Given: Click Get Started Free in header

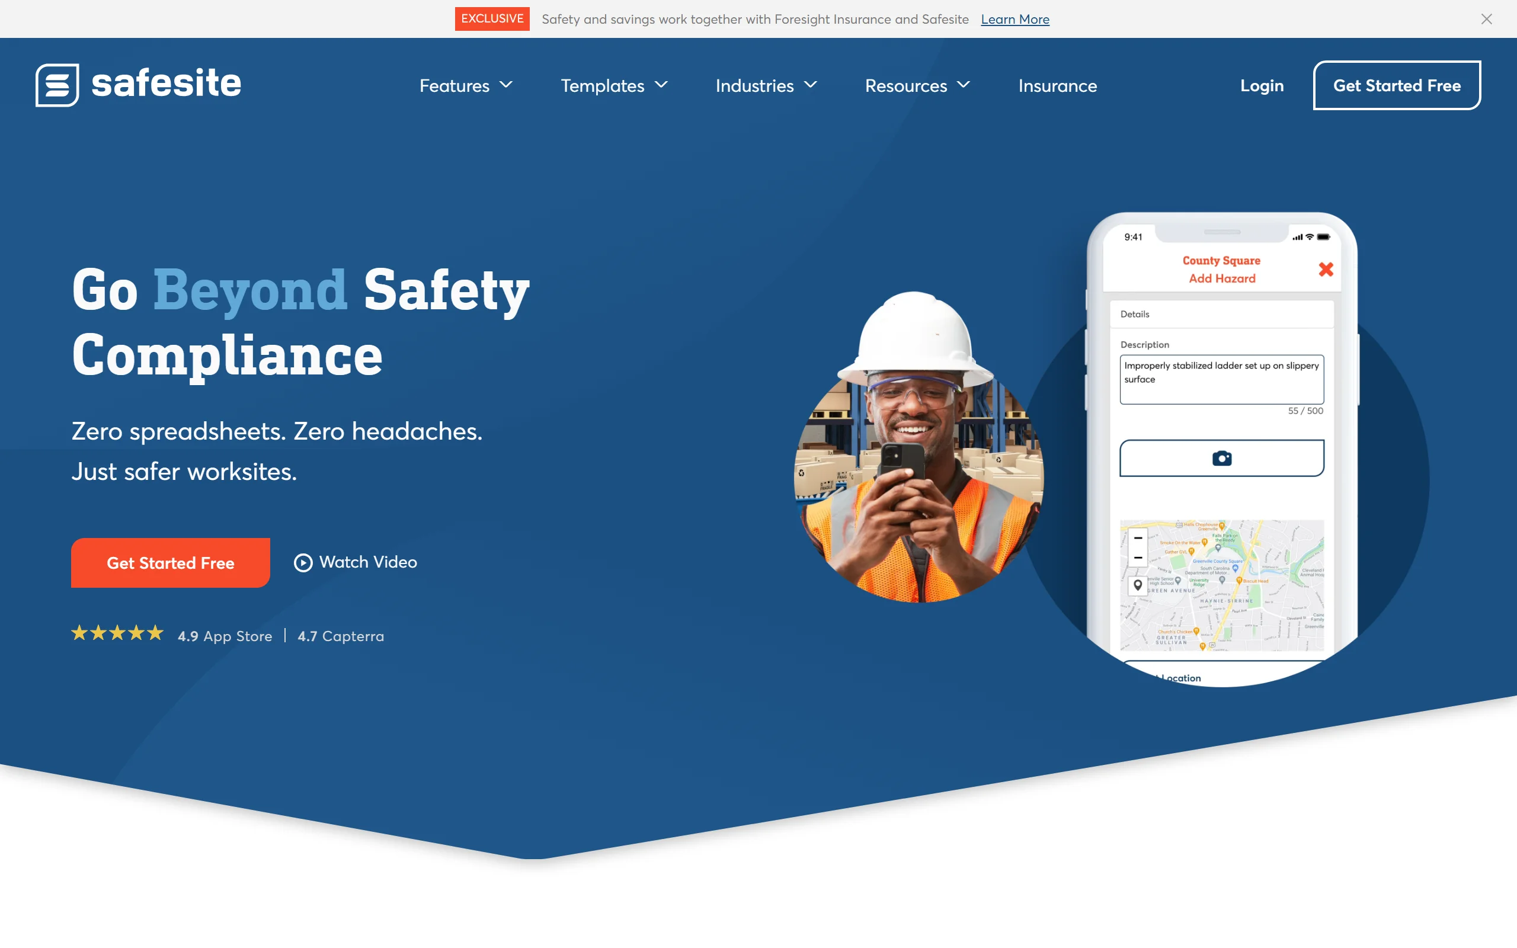Looking at the screenshot, I should [1397, 85].
